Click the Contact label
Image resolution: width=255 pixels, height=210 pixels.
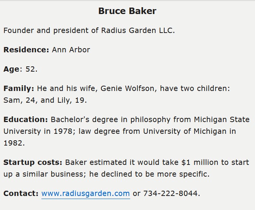point(21,193)
